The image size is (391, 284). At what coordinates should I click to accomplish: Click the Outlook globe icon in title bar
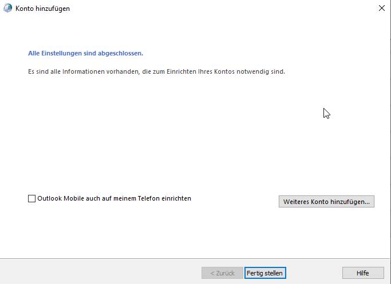tap(7, 8)
